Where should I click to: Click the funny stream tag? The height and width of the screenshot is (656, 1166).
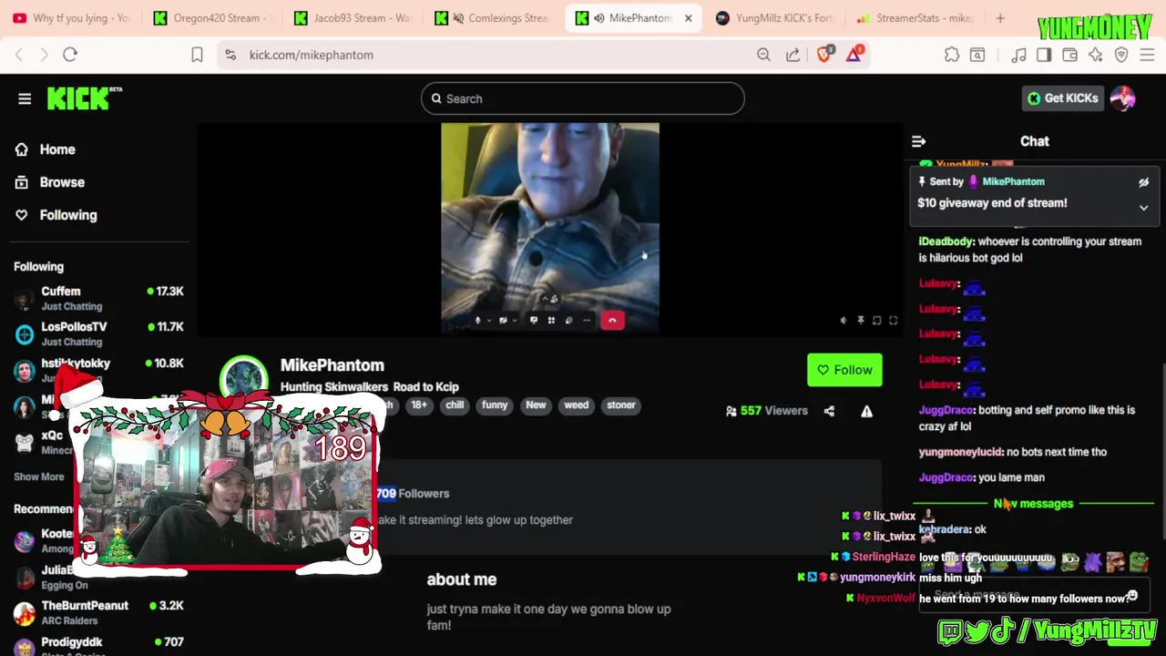(x=495, y=405)
